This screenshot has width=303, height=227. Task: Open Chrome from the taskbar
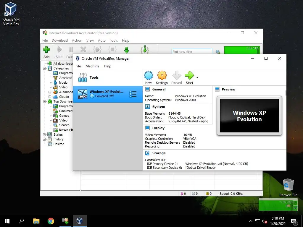[51, 221]
